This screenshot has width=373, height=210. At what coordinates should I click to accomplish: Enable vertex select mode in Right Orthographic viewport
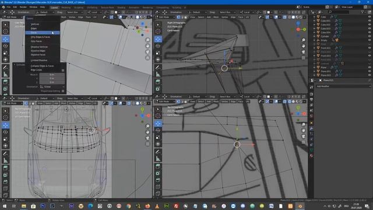[178, 17]
